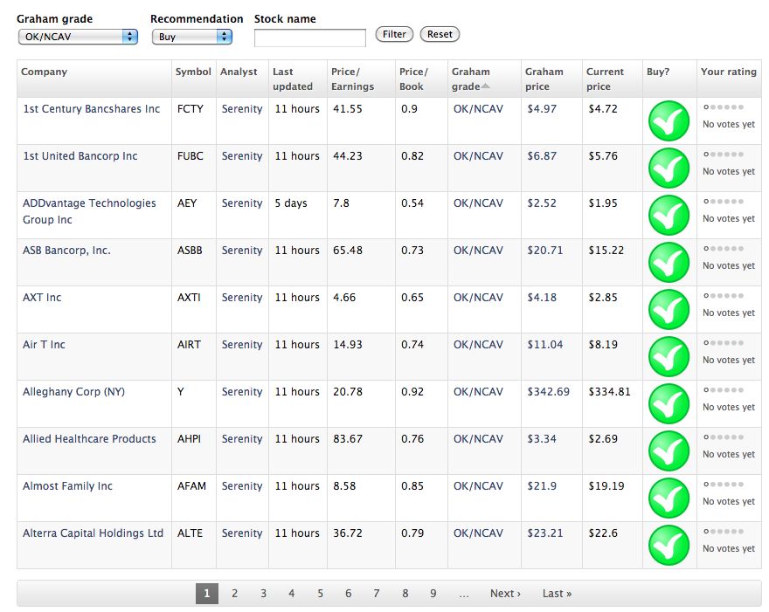Click the green Buy checkmark for AEY
Screen dimensions: 769x612
pos(669,215)
